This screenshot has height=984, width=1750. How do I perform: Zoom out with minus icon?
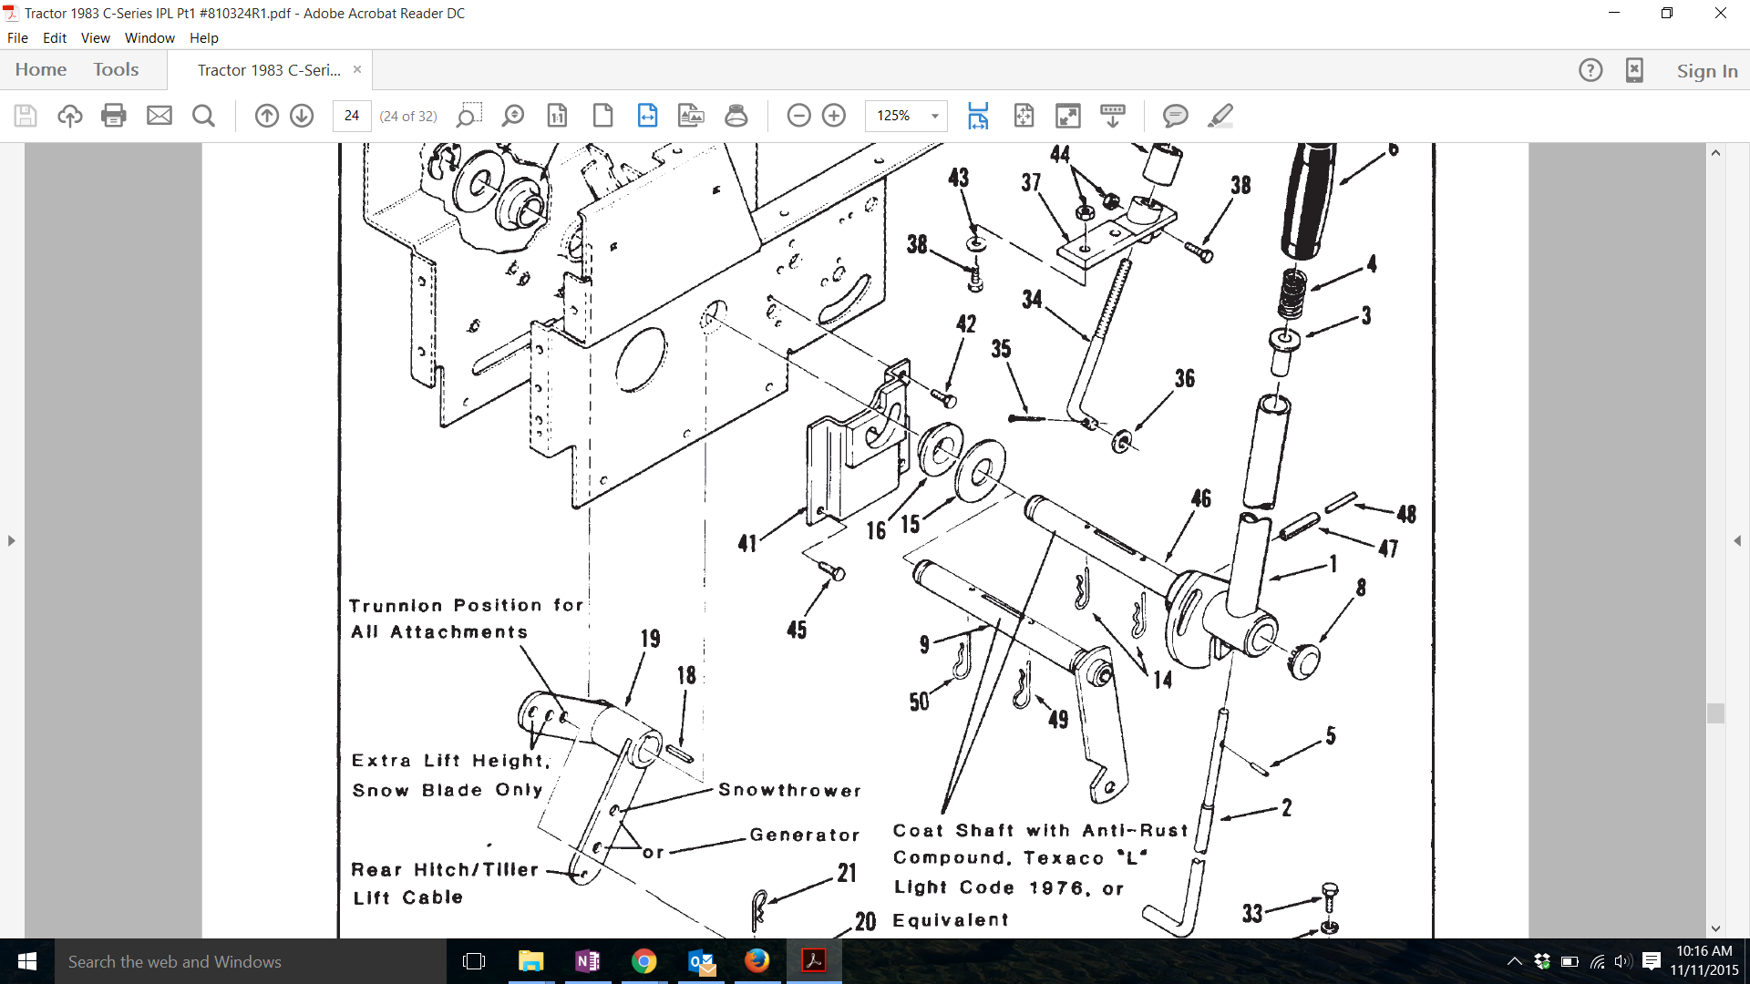pos(798,116)
